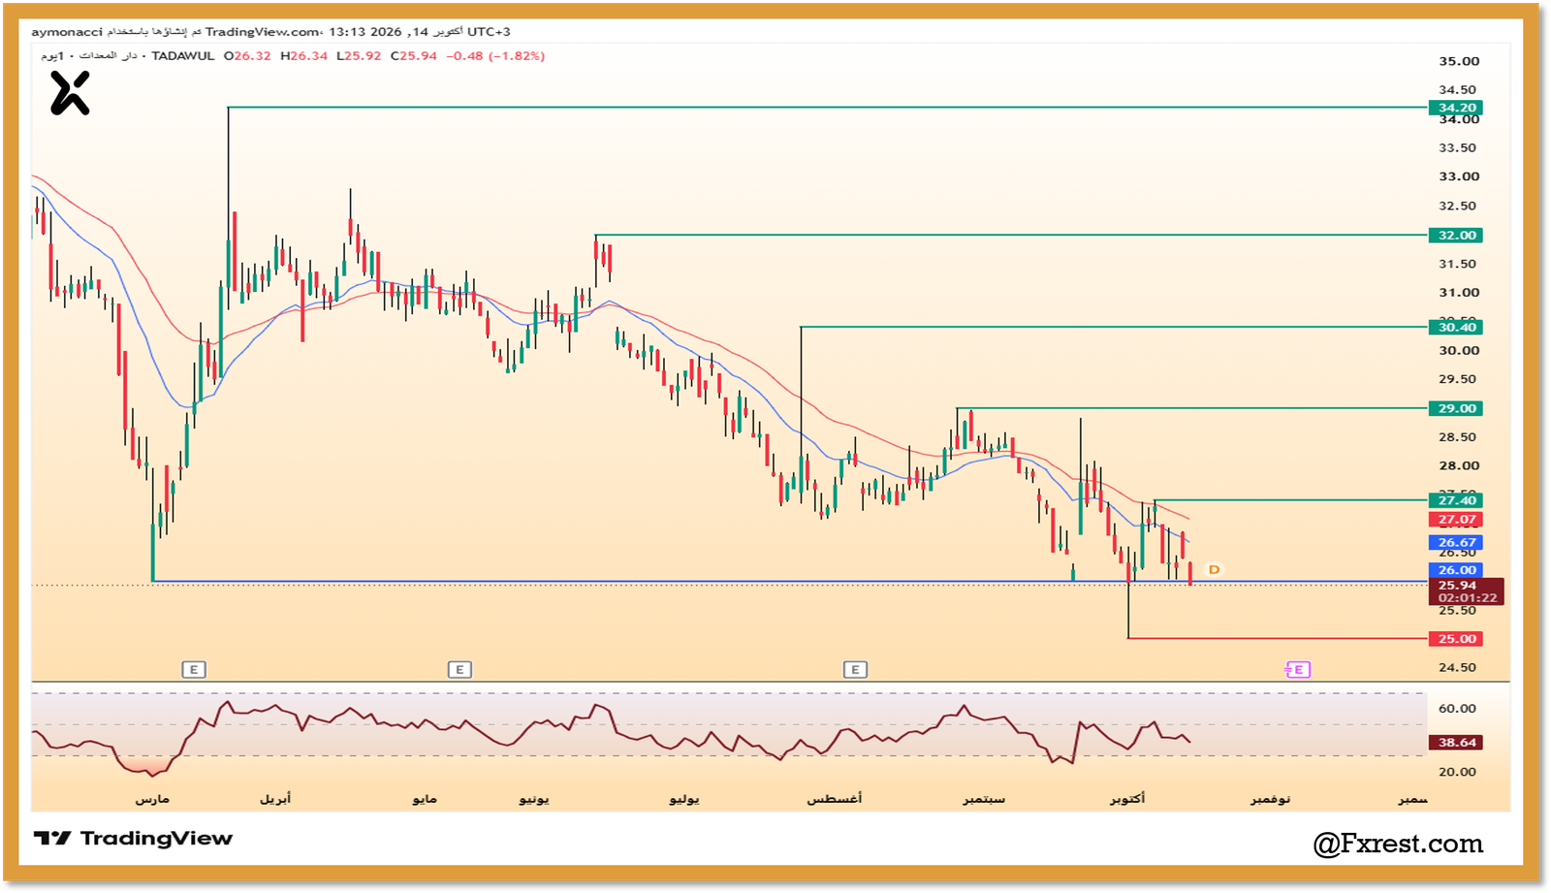Click the change −0.48 (−1.82%) text
The image size is (1551, 893).
click(495, 56)
